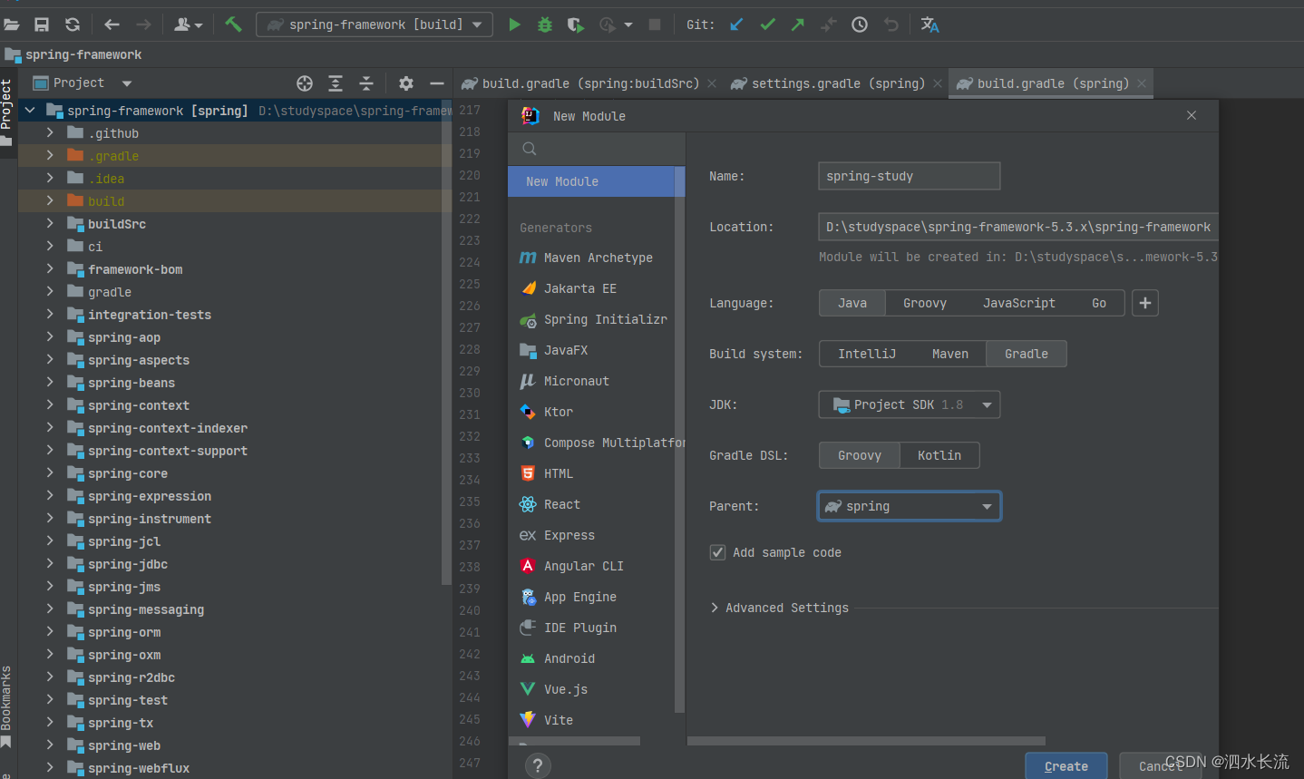The width and height of the screenshot is (1304, 779).
Task: Select Java as the language
Action: pyautogui.click(x=852, y=303)
